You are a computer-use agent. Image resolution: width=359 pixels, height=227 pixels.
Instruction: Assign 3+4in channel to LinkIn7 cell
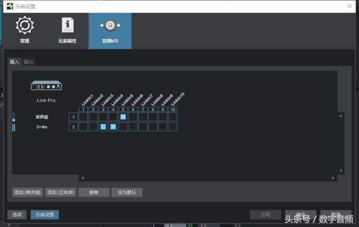coord(143,127)
